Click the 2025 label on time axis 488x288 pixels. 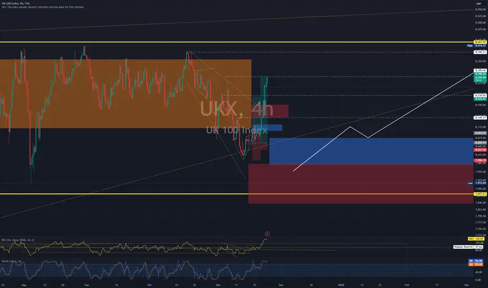[x=341, y=285]
